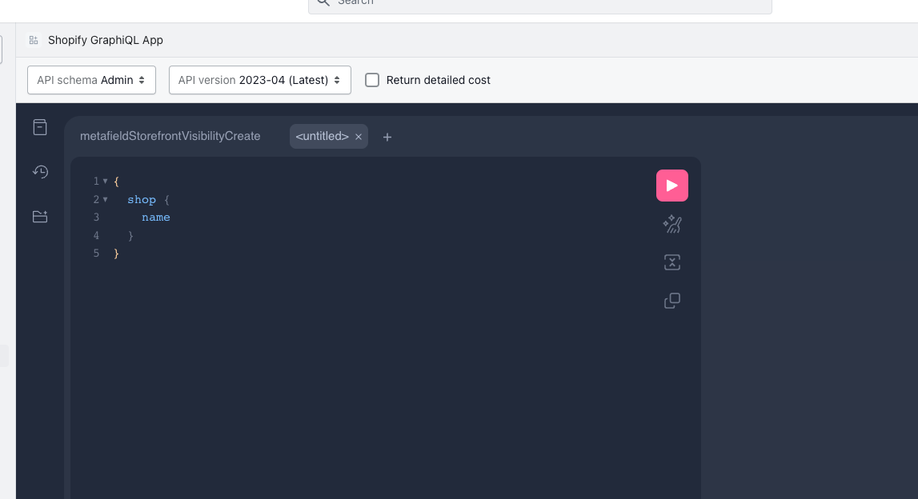Open the documentation explorer panel
Screen dimensions: 918x499
click(39, 126)
